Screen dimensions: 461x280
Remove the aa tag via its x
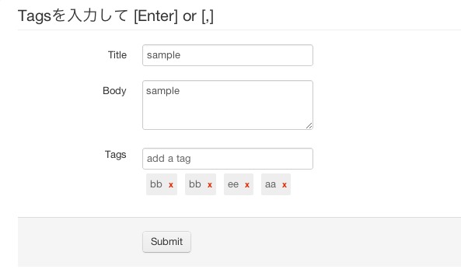[285, 185]
